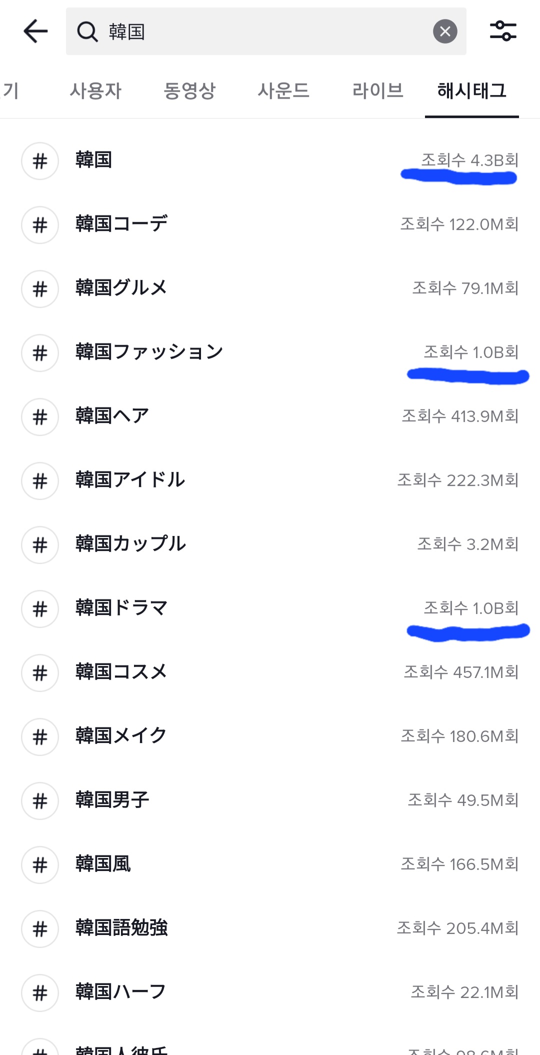This screenshot has height=1055, width=540.
Task: Tap the hashtag icon beside 韓国グルメ
Action: (x=40, y=289)
